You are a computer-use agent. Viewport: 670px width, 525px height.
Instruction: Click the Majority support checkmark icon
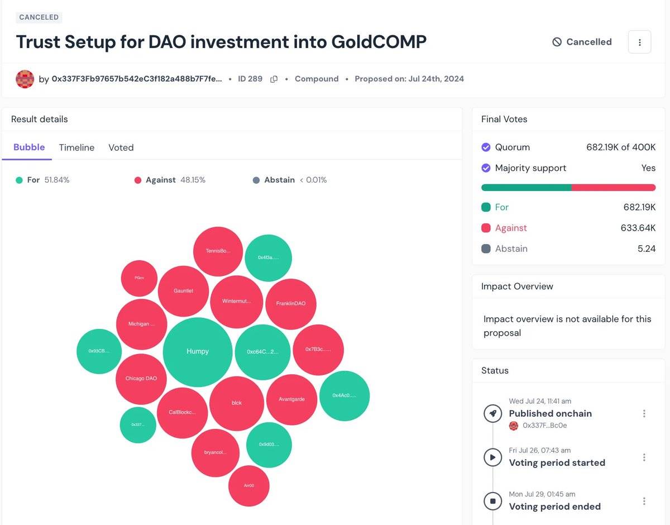tap(486, 168)
